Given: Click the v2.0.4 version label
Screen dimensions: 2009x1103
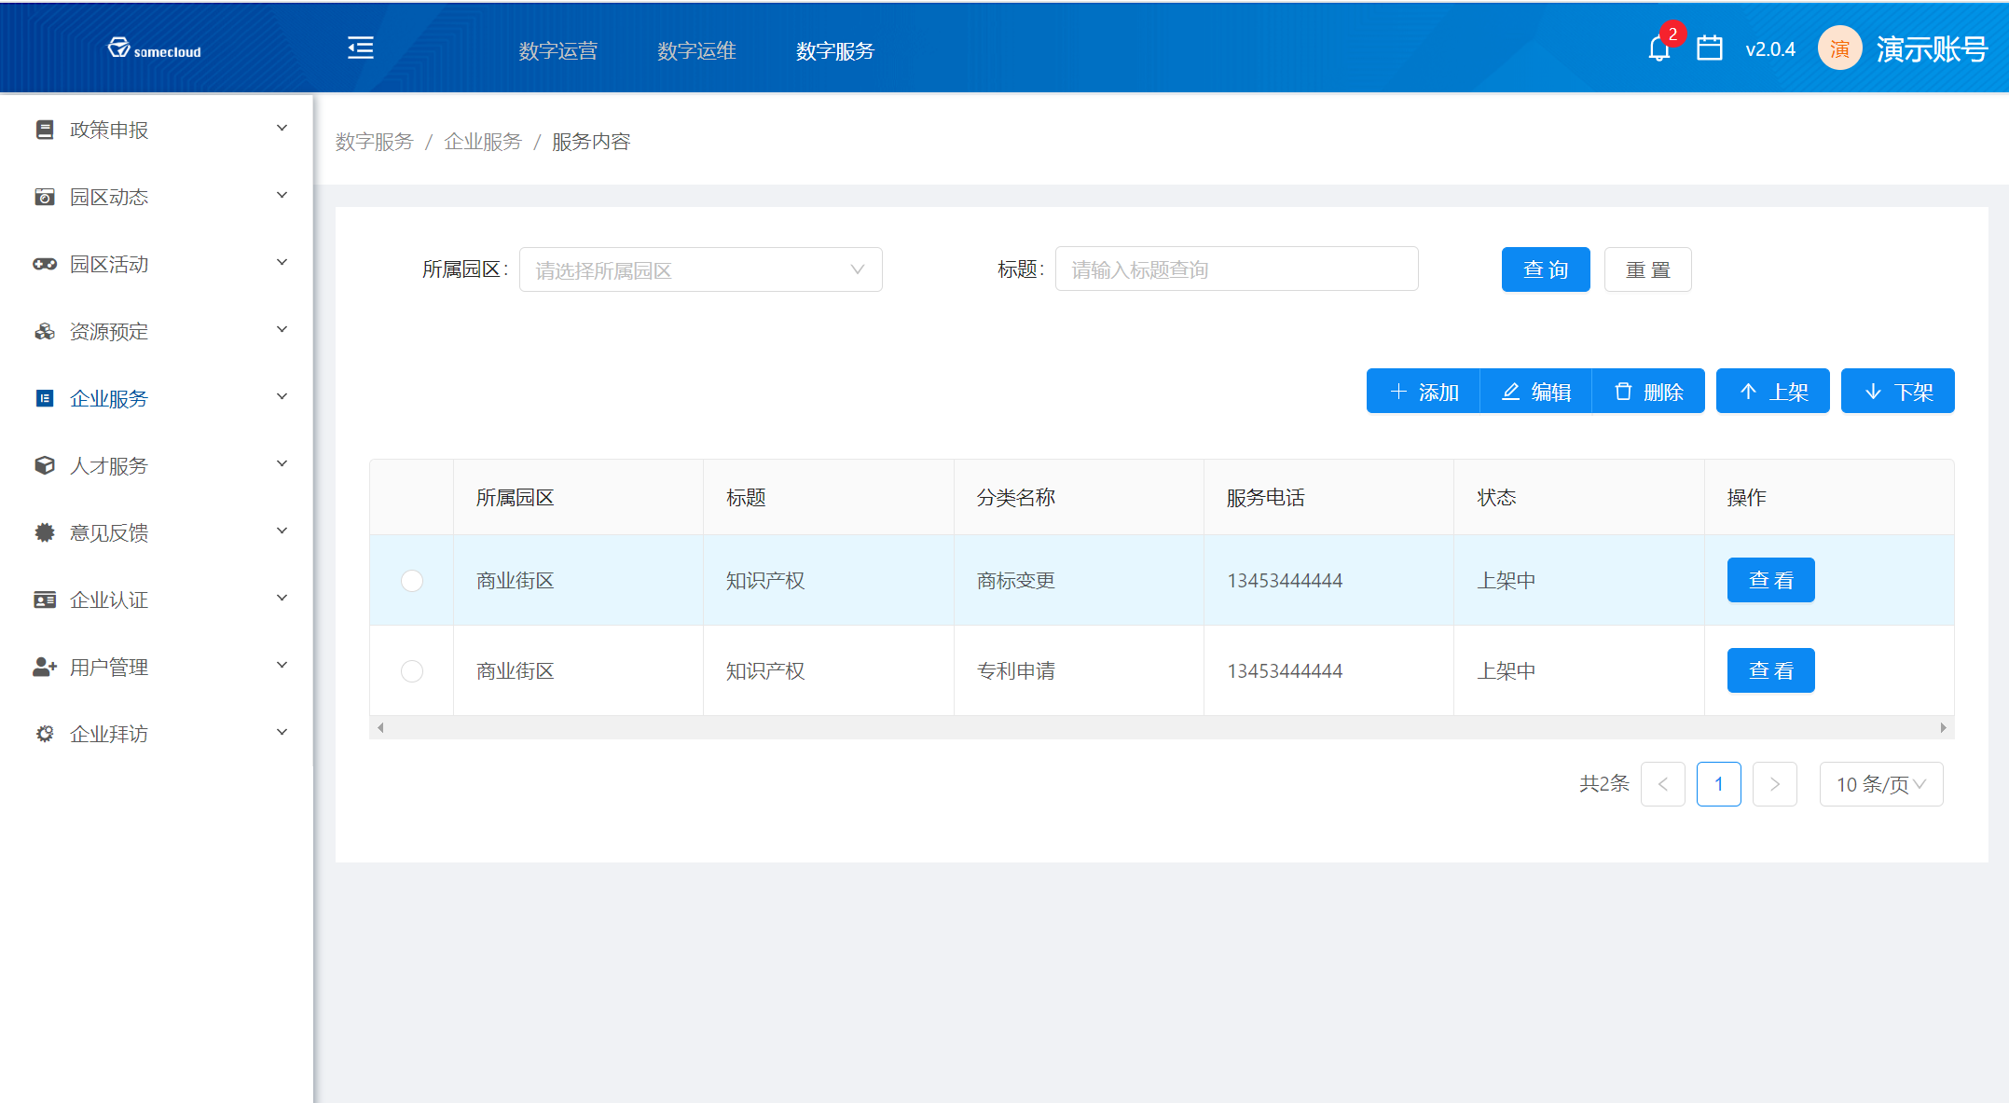Looking at the screenshot, I should (x=1770, y=49).
